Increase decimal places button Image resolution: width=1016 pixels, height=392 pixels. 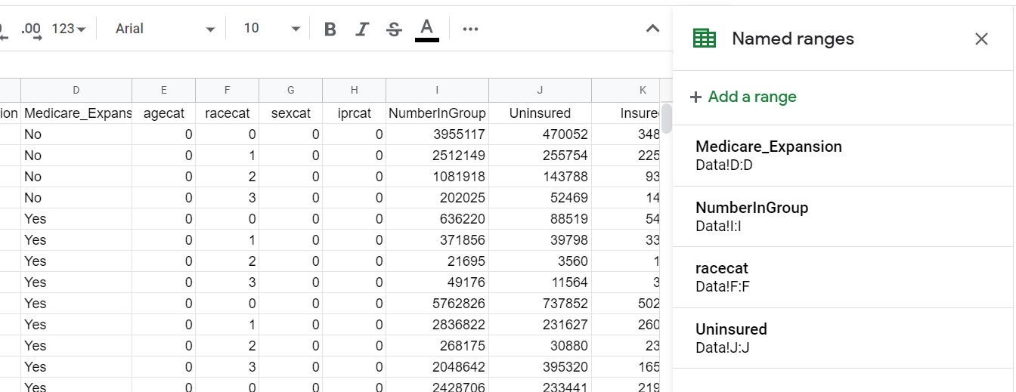(32, 29)
